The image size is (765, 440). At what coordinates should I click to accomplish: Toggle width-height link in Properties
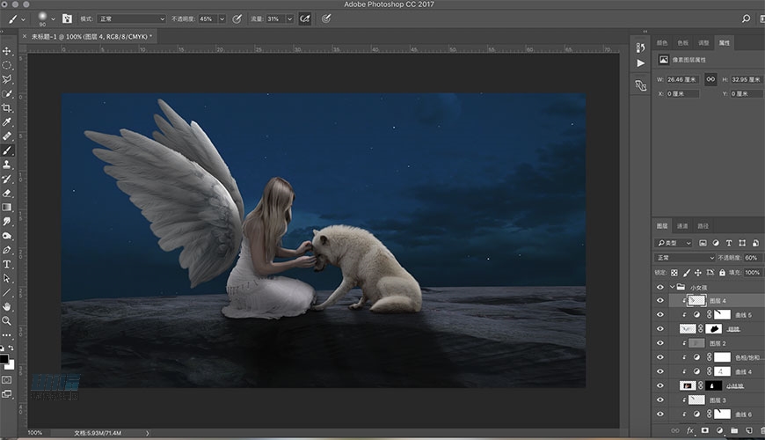pos(710,79)
